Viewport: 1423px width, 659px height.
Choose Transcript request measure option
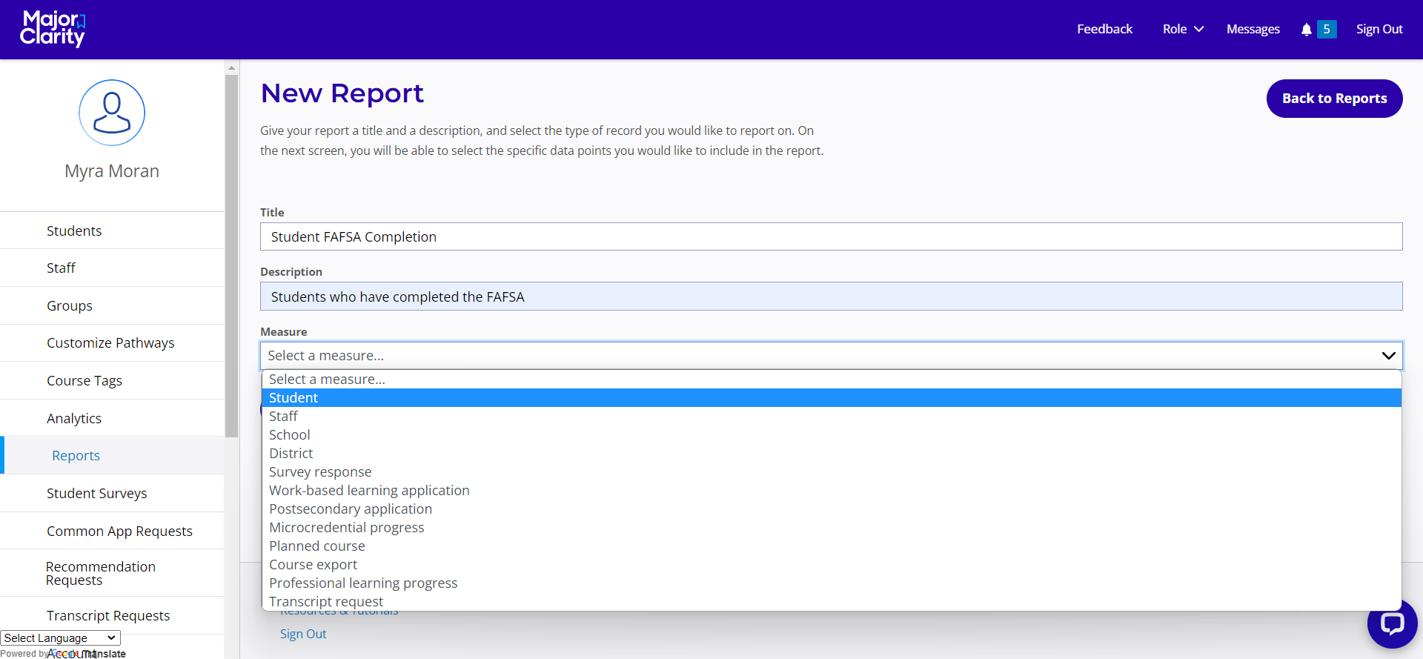click(326, 601)
